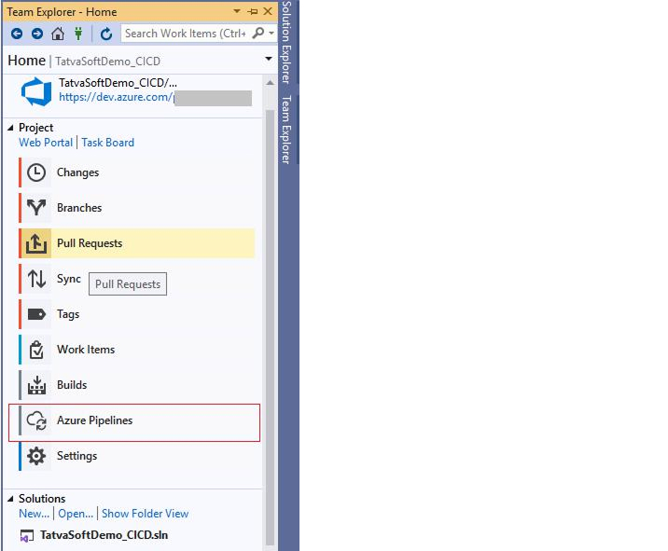This screenshot has height=551, width=668.
Task: Select the Sync label
Action: (69, 279)
